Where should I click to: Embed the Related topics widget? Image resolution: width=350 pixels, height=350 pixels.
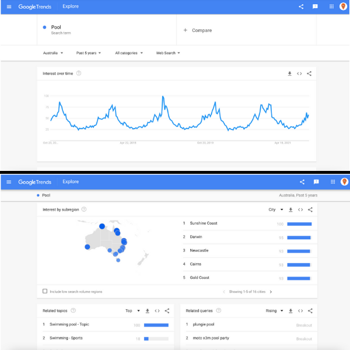pyautogui.click(x=157, y=311)
